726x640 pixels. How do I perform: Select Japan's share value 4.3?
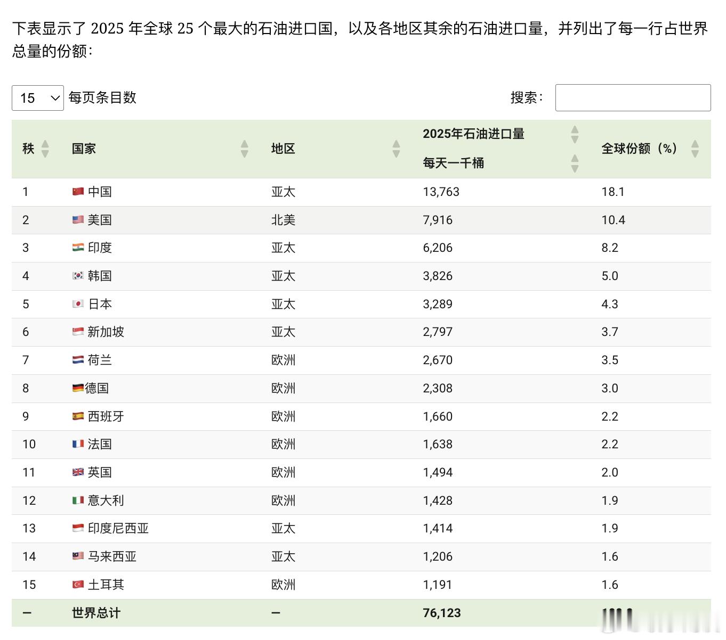coord(610,304)
